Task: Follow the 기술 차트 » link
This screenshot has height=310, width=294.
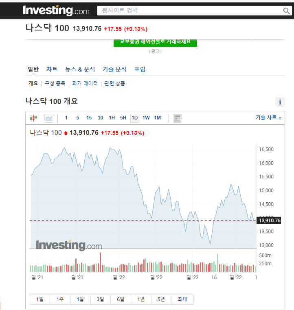Action: 268,118
